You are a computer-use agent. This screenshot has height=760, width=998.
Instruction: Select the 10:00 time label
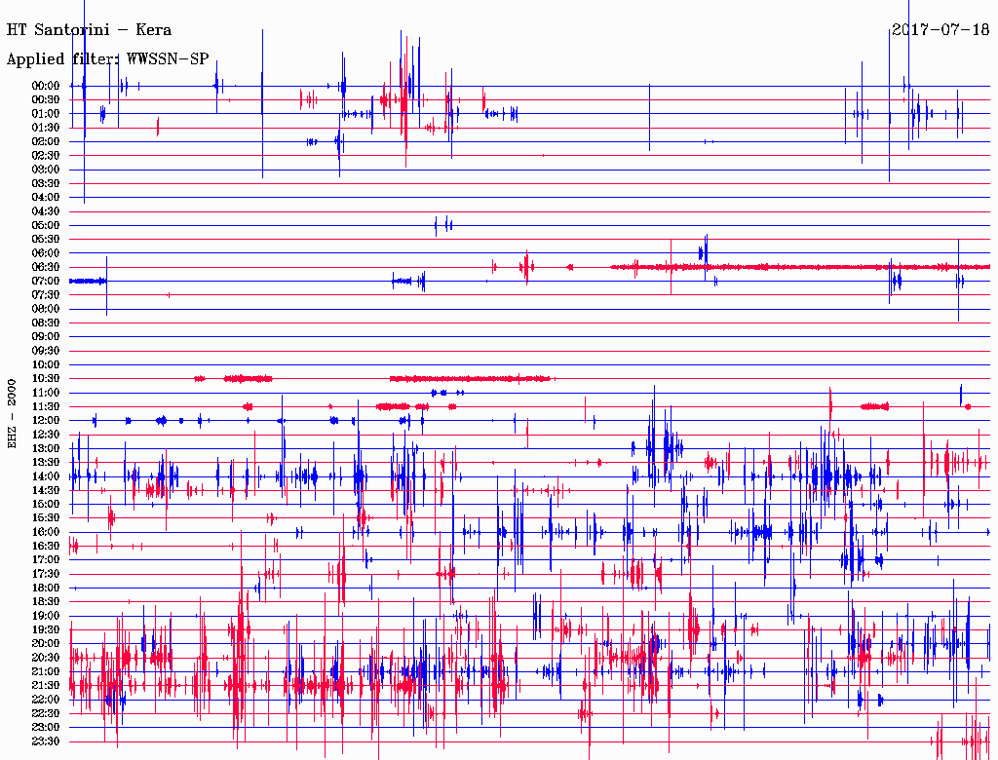click(46, 364)
